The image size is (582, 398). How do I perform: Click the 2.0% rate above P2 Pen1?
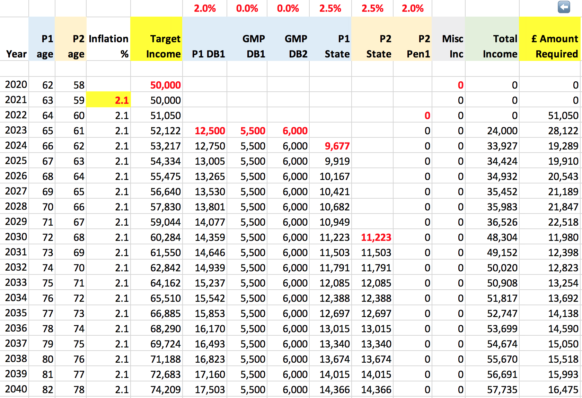pos(413,9)
